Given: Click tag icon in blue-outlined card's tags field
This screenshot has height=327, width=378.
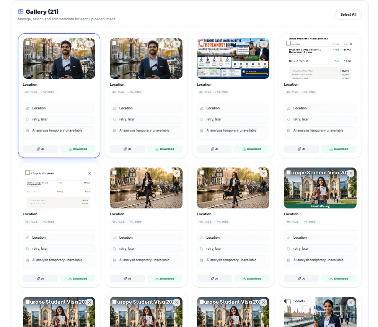Looking at the screenshot, I should click(x=28, y=119).
